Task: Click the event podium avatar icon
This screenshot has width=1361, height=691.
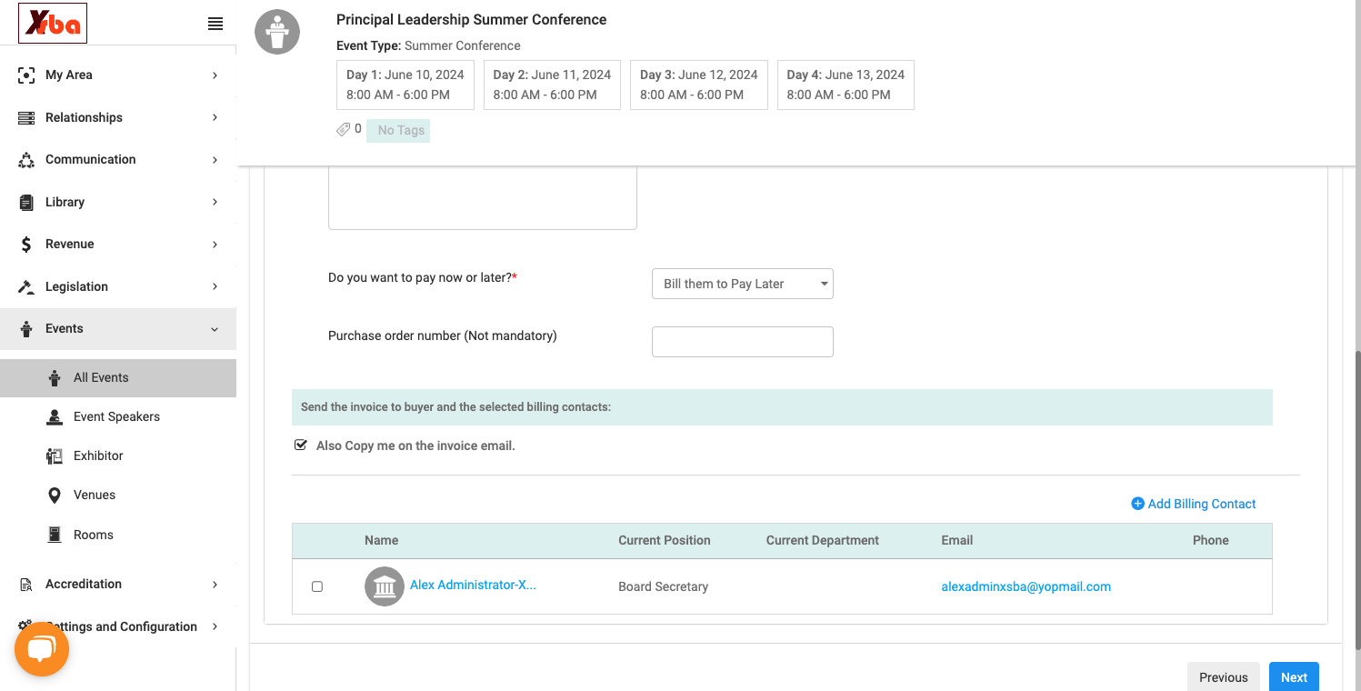Action: click(x=277, y=32)
